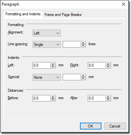Expand the Special indent dropdown
The width and height of the screenshot is (131, 135).
(x=46, y=77)
